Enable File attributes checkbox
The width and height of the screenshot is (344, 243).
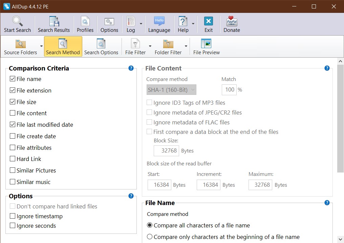coord(13,147)
